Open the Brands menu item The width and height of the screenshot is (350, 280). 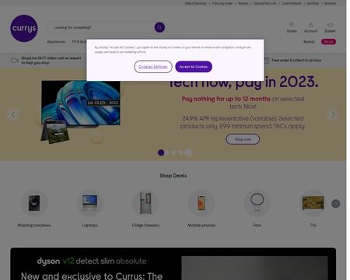tap(309, 42)
